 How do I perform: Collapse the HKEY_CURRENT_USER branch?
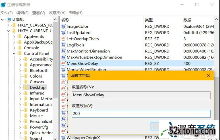click(x=8, y=31)
